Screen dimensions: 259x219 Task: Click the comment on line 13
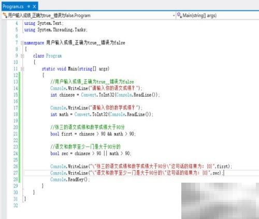(x=92, y=81)
